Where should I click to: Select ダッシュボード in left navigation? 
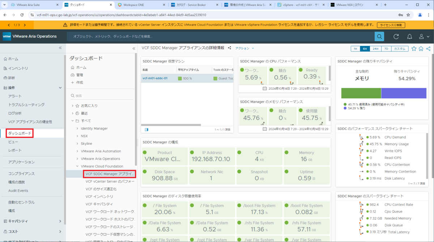[20, 133]
